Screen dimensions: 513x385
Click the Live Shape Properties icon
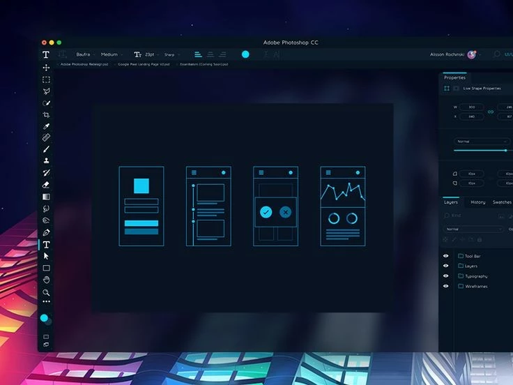click(447, 89)
